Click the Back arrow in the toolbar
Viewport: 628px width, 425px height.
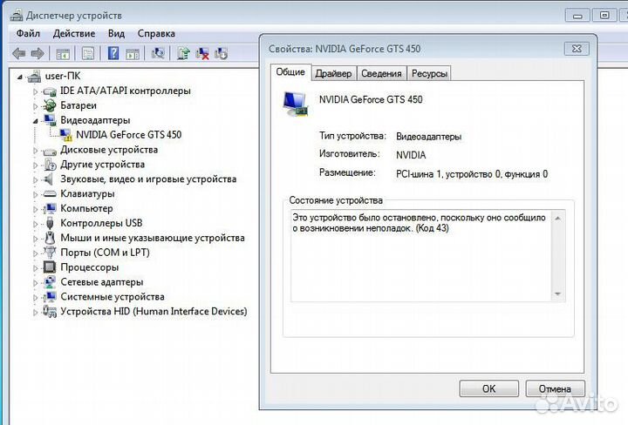(x=18, y=53)
